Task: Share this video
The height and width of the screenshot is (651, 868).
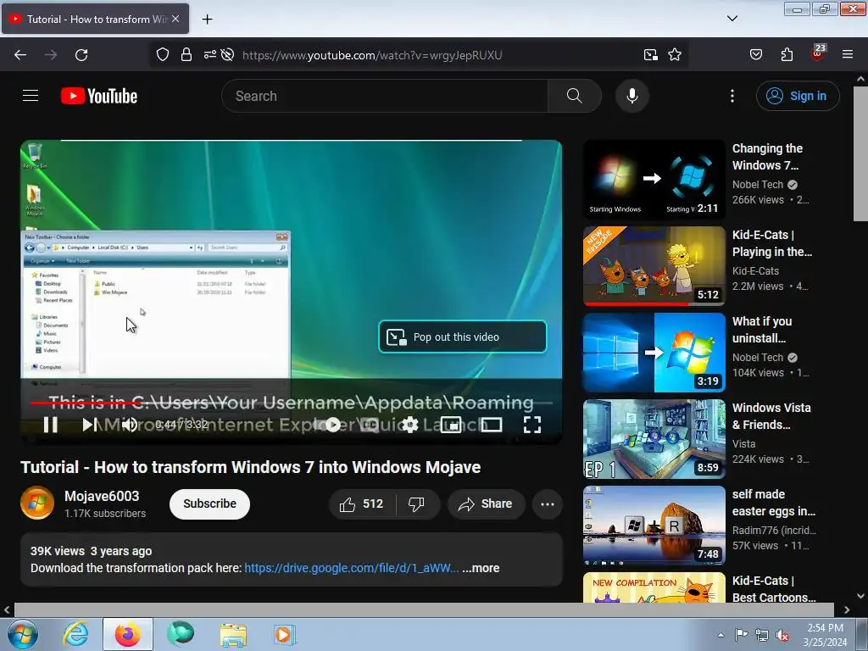Action: (486, 504)
